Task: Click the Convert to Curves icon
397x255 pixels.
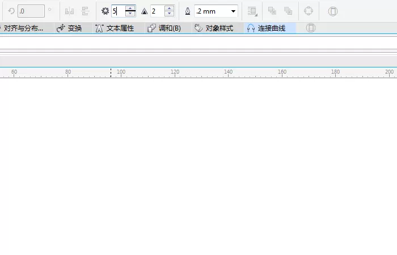Action: point(309,11)
